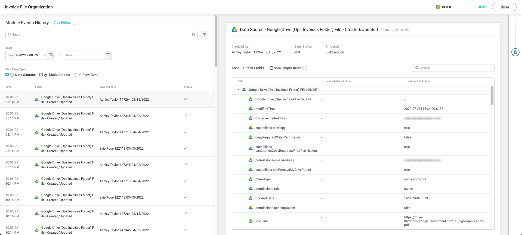Clear the start date with the x icon
The image size is (522, 235).
[45, 55]
